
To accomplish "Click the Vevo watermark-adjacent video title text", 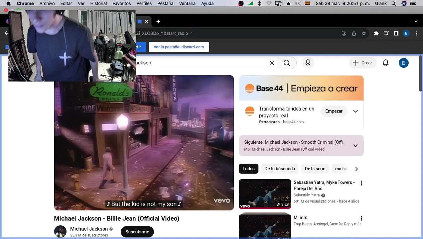I will click(x=117, y=218).
